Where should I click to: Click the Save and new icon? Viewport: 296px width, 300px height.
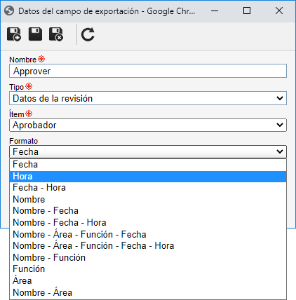[14, 34]
